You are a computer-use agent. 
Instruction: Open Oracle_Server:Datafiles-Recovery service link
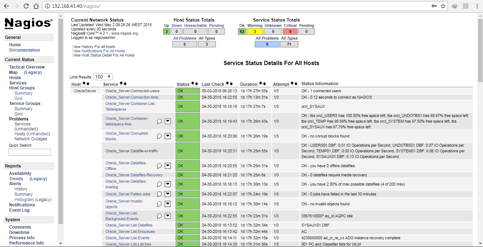(134, 175)
